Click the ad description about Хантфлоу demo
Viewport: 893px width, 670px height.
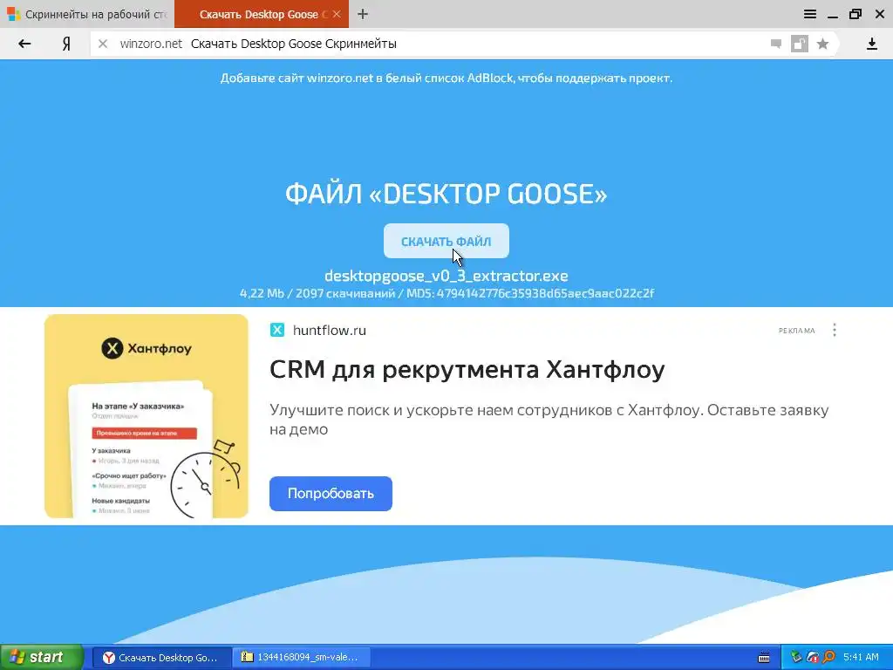(549, 420)
